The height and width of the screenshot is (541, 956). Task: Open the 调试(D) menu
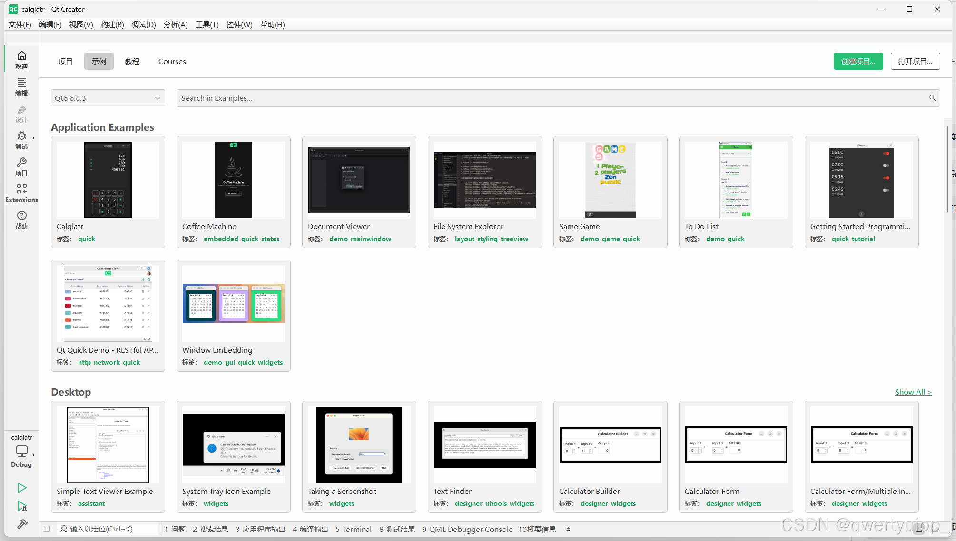click(144, 24)
